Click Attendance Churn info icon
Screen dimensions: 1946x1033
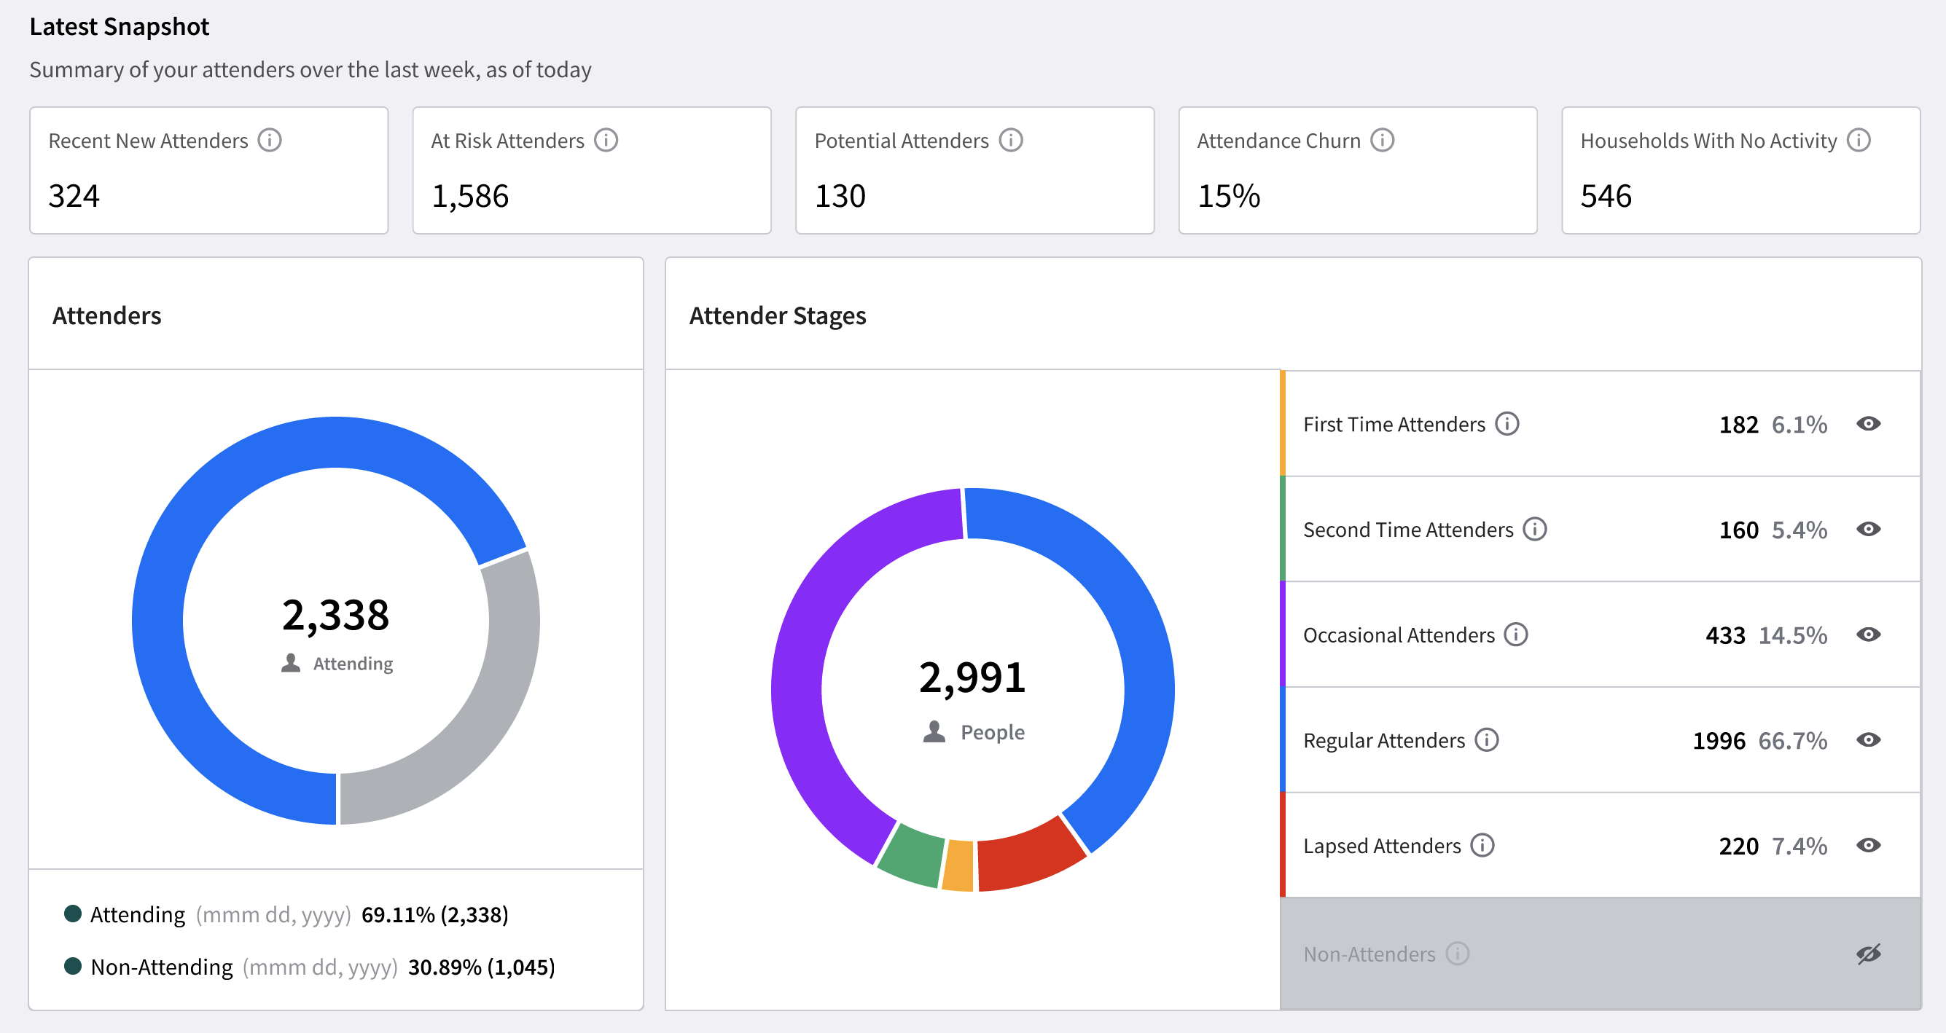tap(1383, 141)
